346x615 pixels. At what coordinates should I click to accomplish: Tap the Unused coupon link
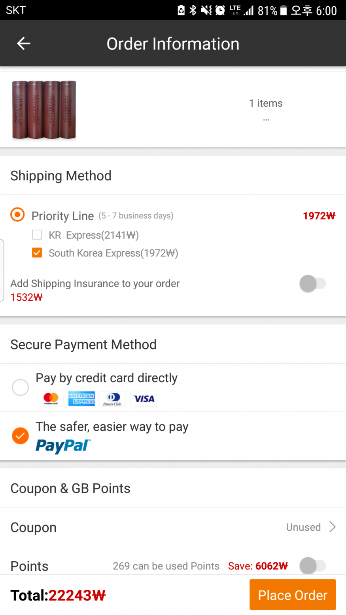click(303, 527)
